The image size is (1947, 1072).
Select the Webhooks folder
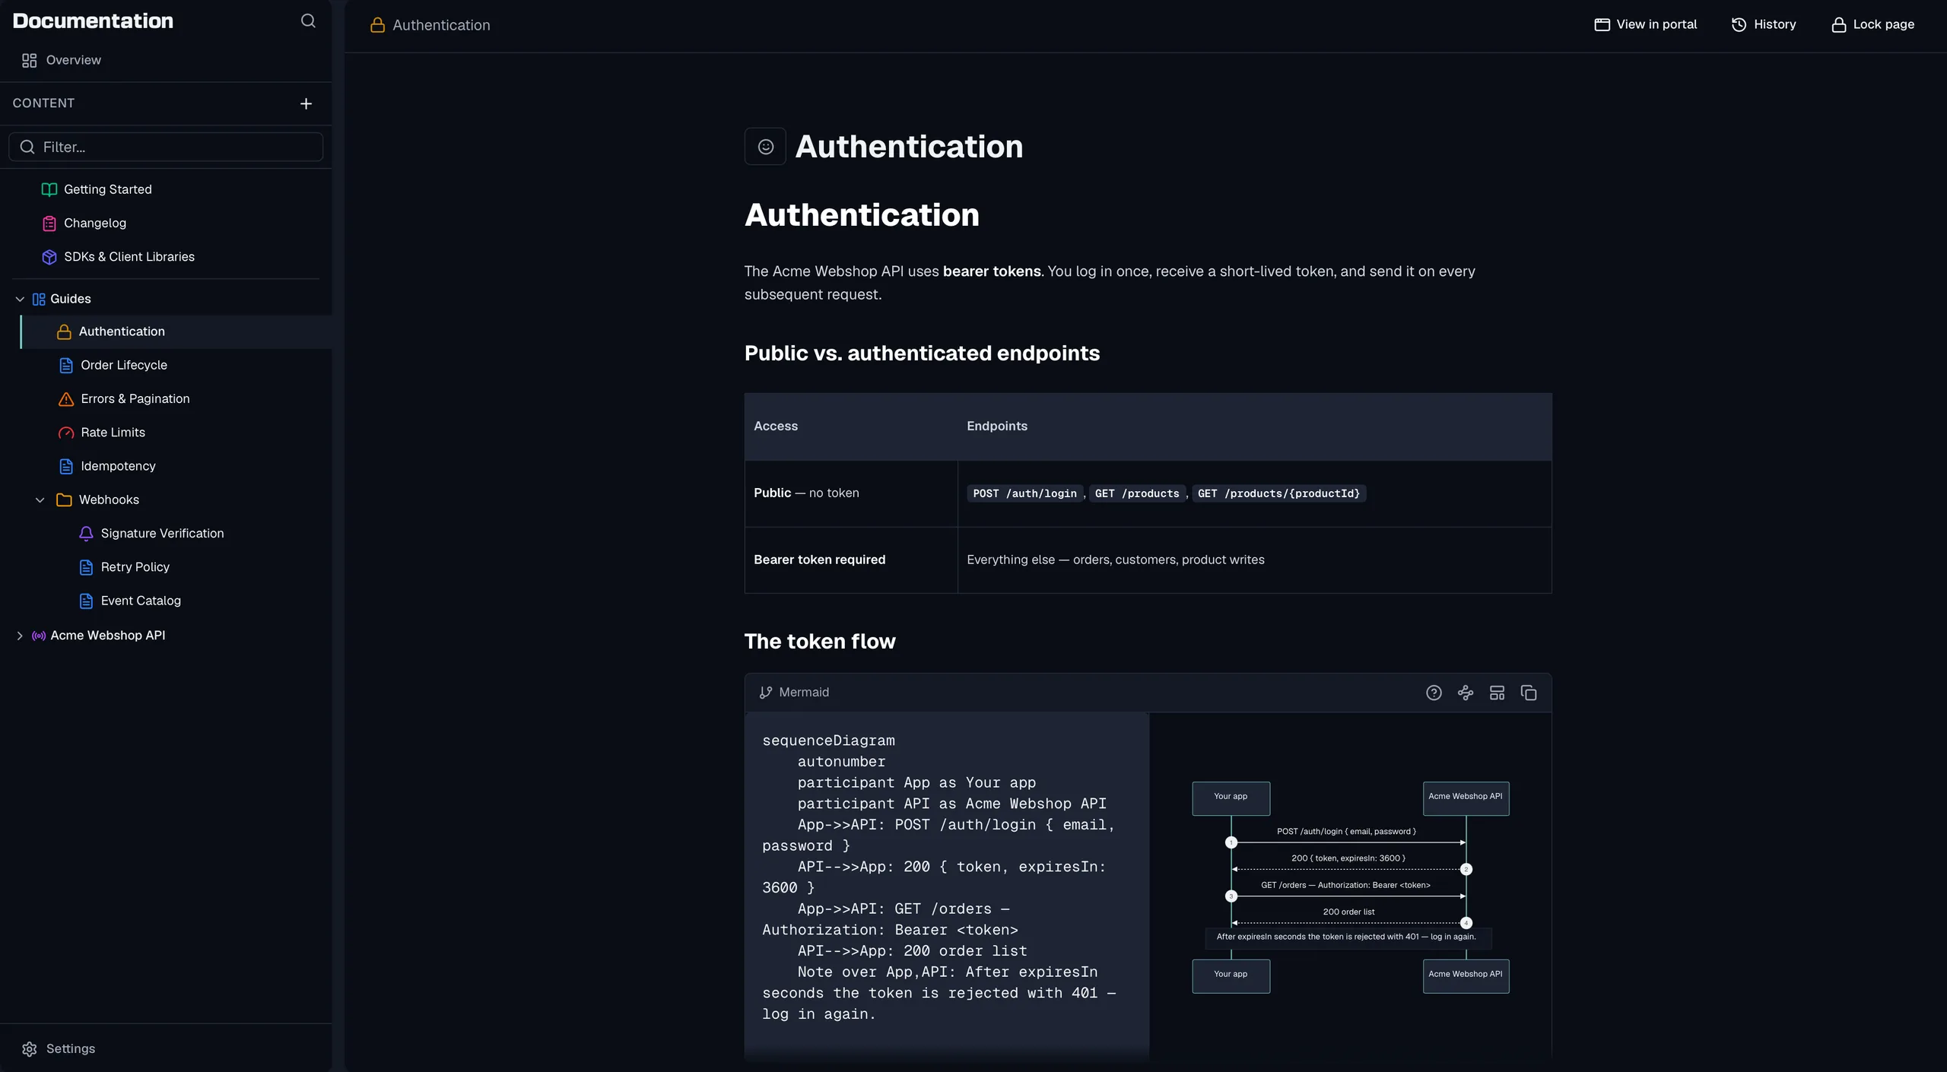[109, 500]
